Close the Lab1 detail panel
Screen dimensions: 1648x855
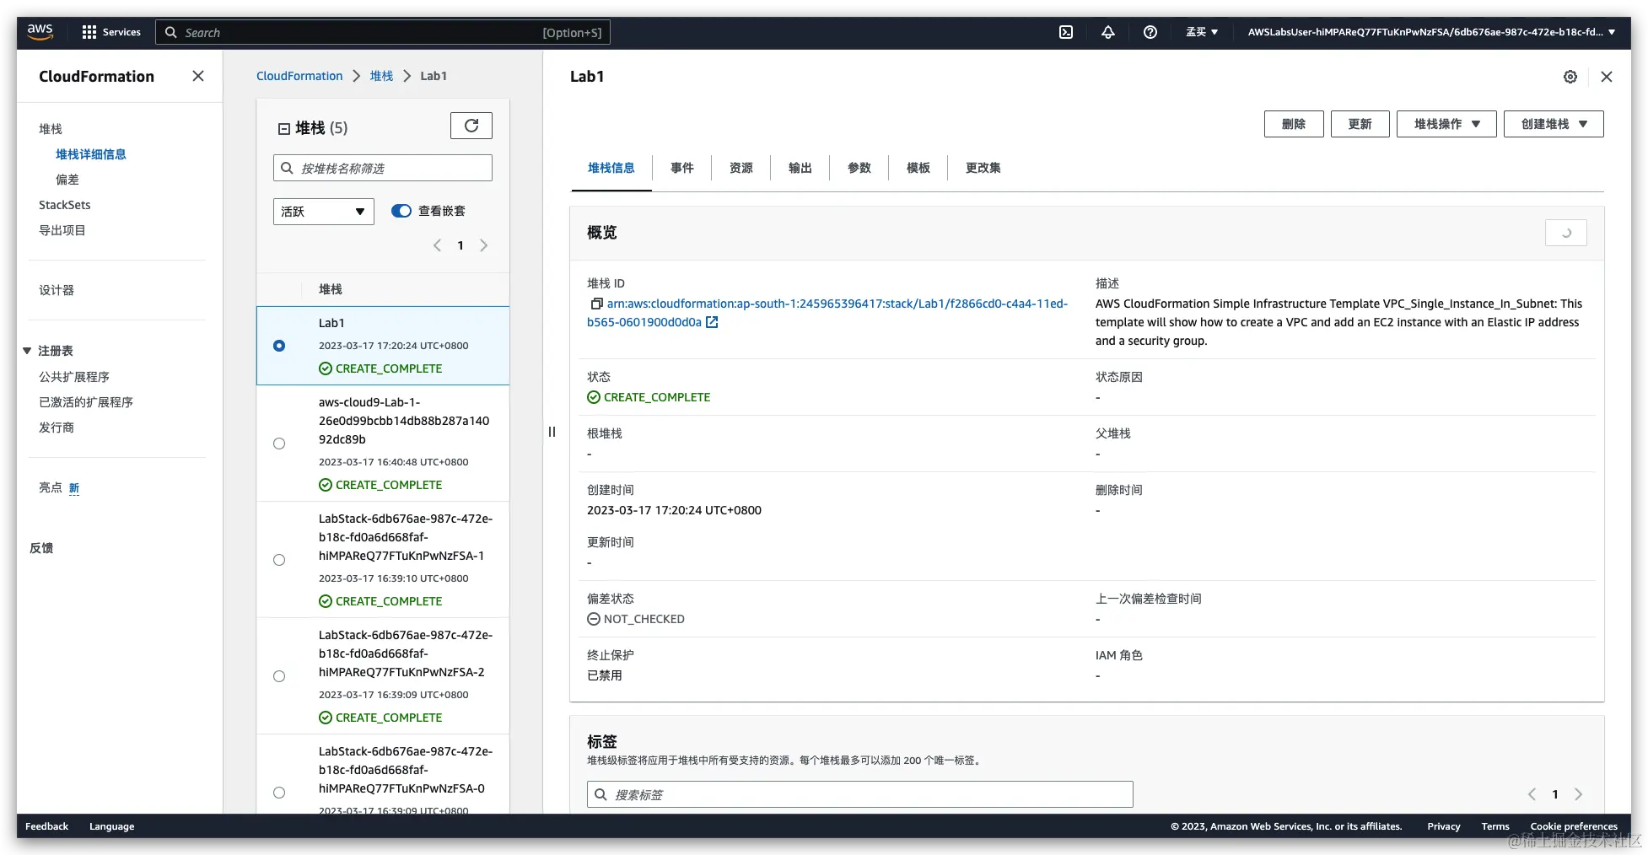coord(1607,77)
